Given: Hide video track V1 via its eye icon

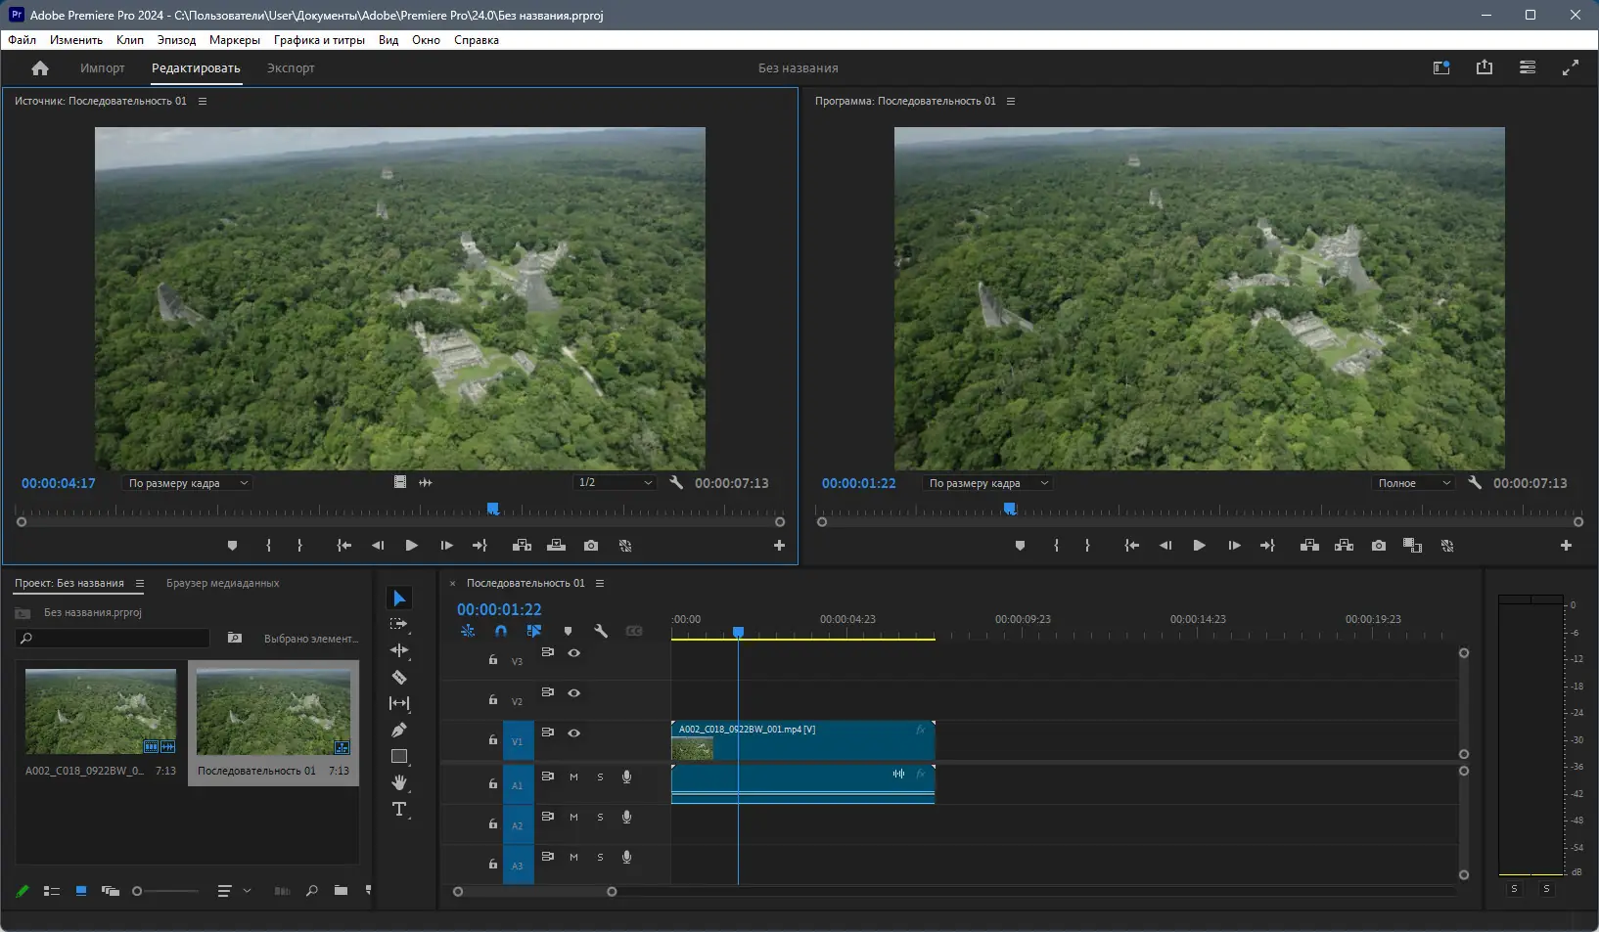Looking at the screenshot, I should 574,733.
